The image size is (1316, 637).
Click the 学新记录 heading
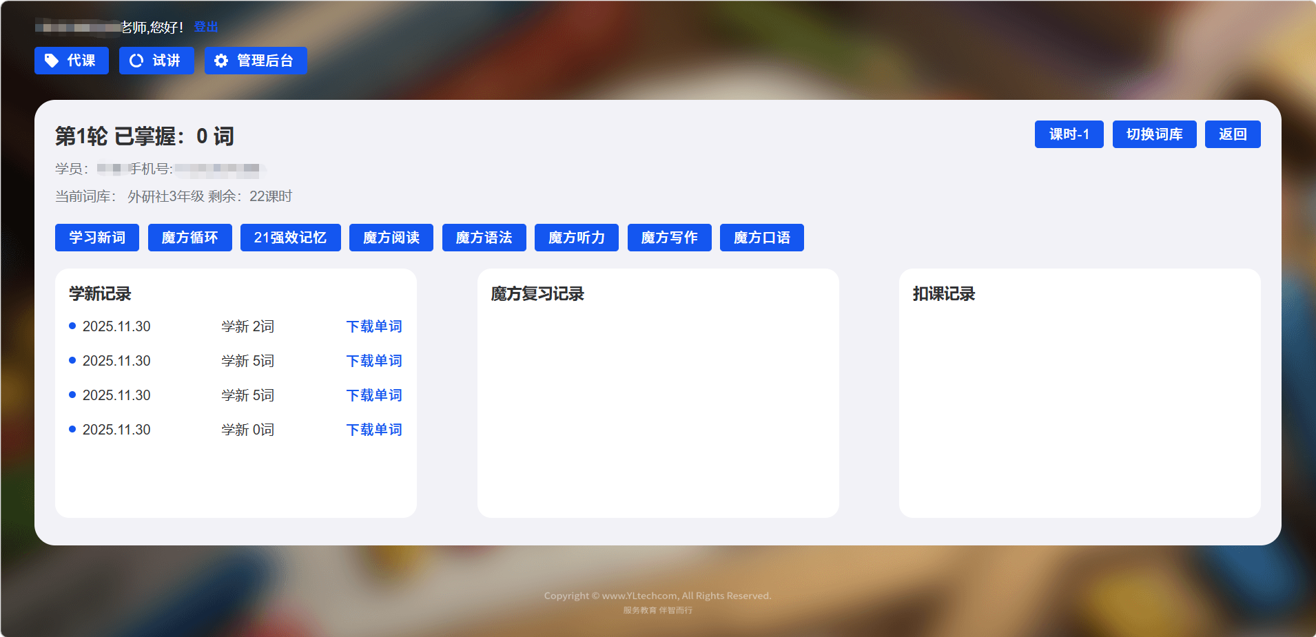click(100, 294)
